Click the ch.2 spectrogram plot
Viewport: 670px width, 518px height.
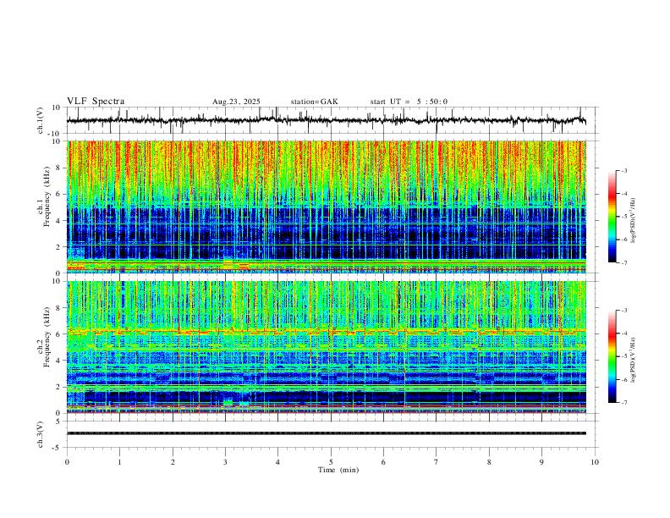click(x=327, y=347)
